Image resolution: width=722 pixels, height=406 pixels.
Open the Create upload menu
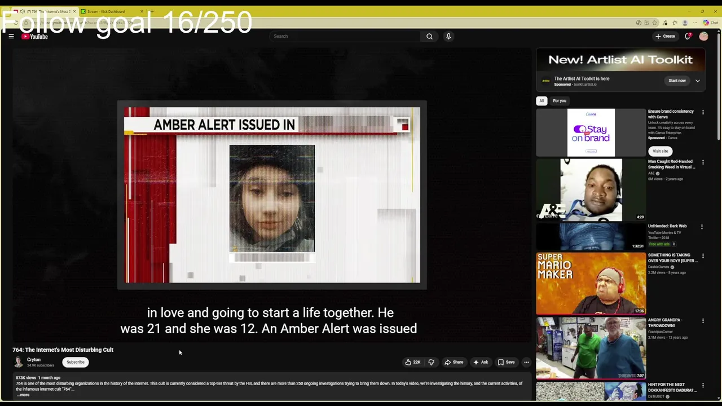click(665, 36)
